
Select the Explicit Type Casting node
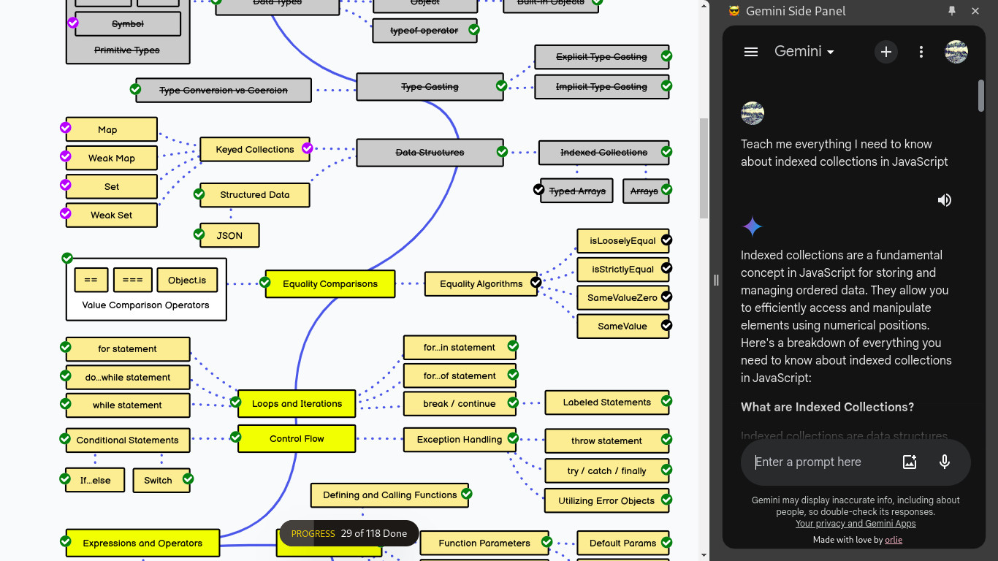602,57
